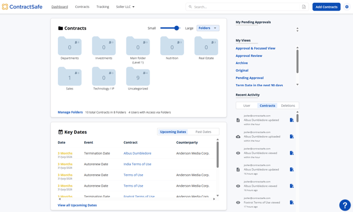Switch Key Dates to Past Dates
Image resolution: width=353 pixels, height=212 pixels.
[203, 132]
